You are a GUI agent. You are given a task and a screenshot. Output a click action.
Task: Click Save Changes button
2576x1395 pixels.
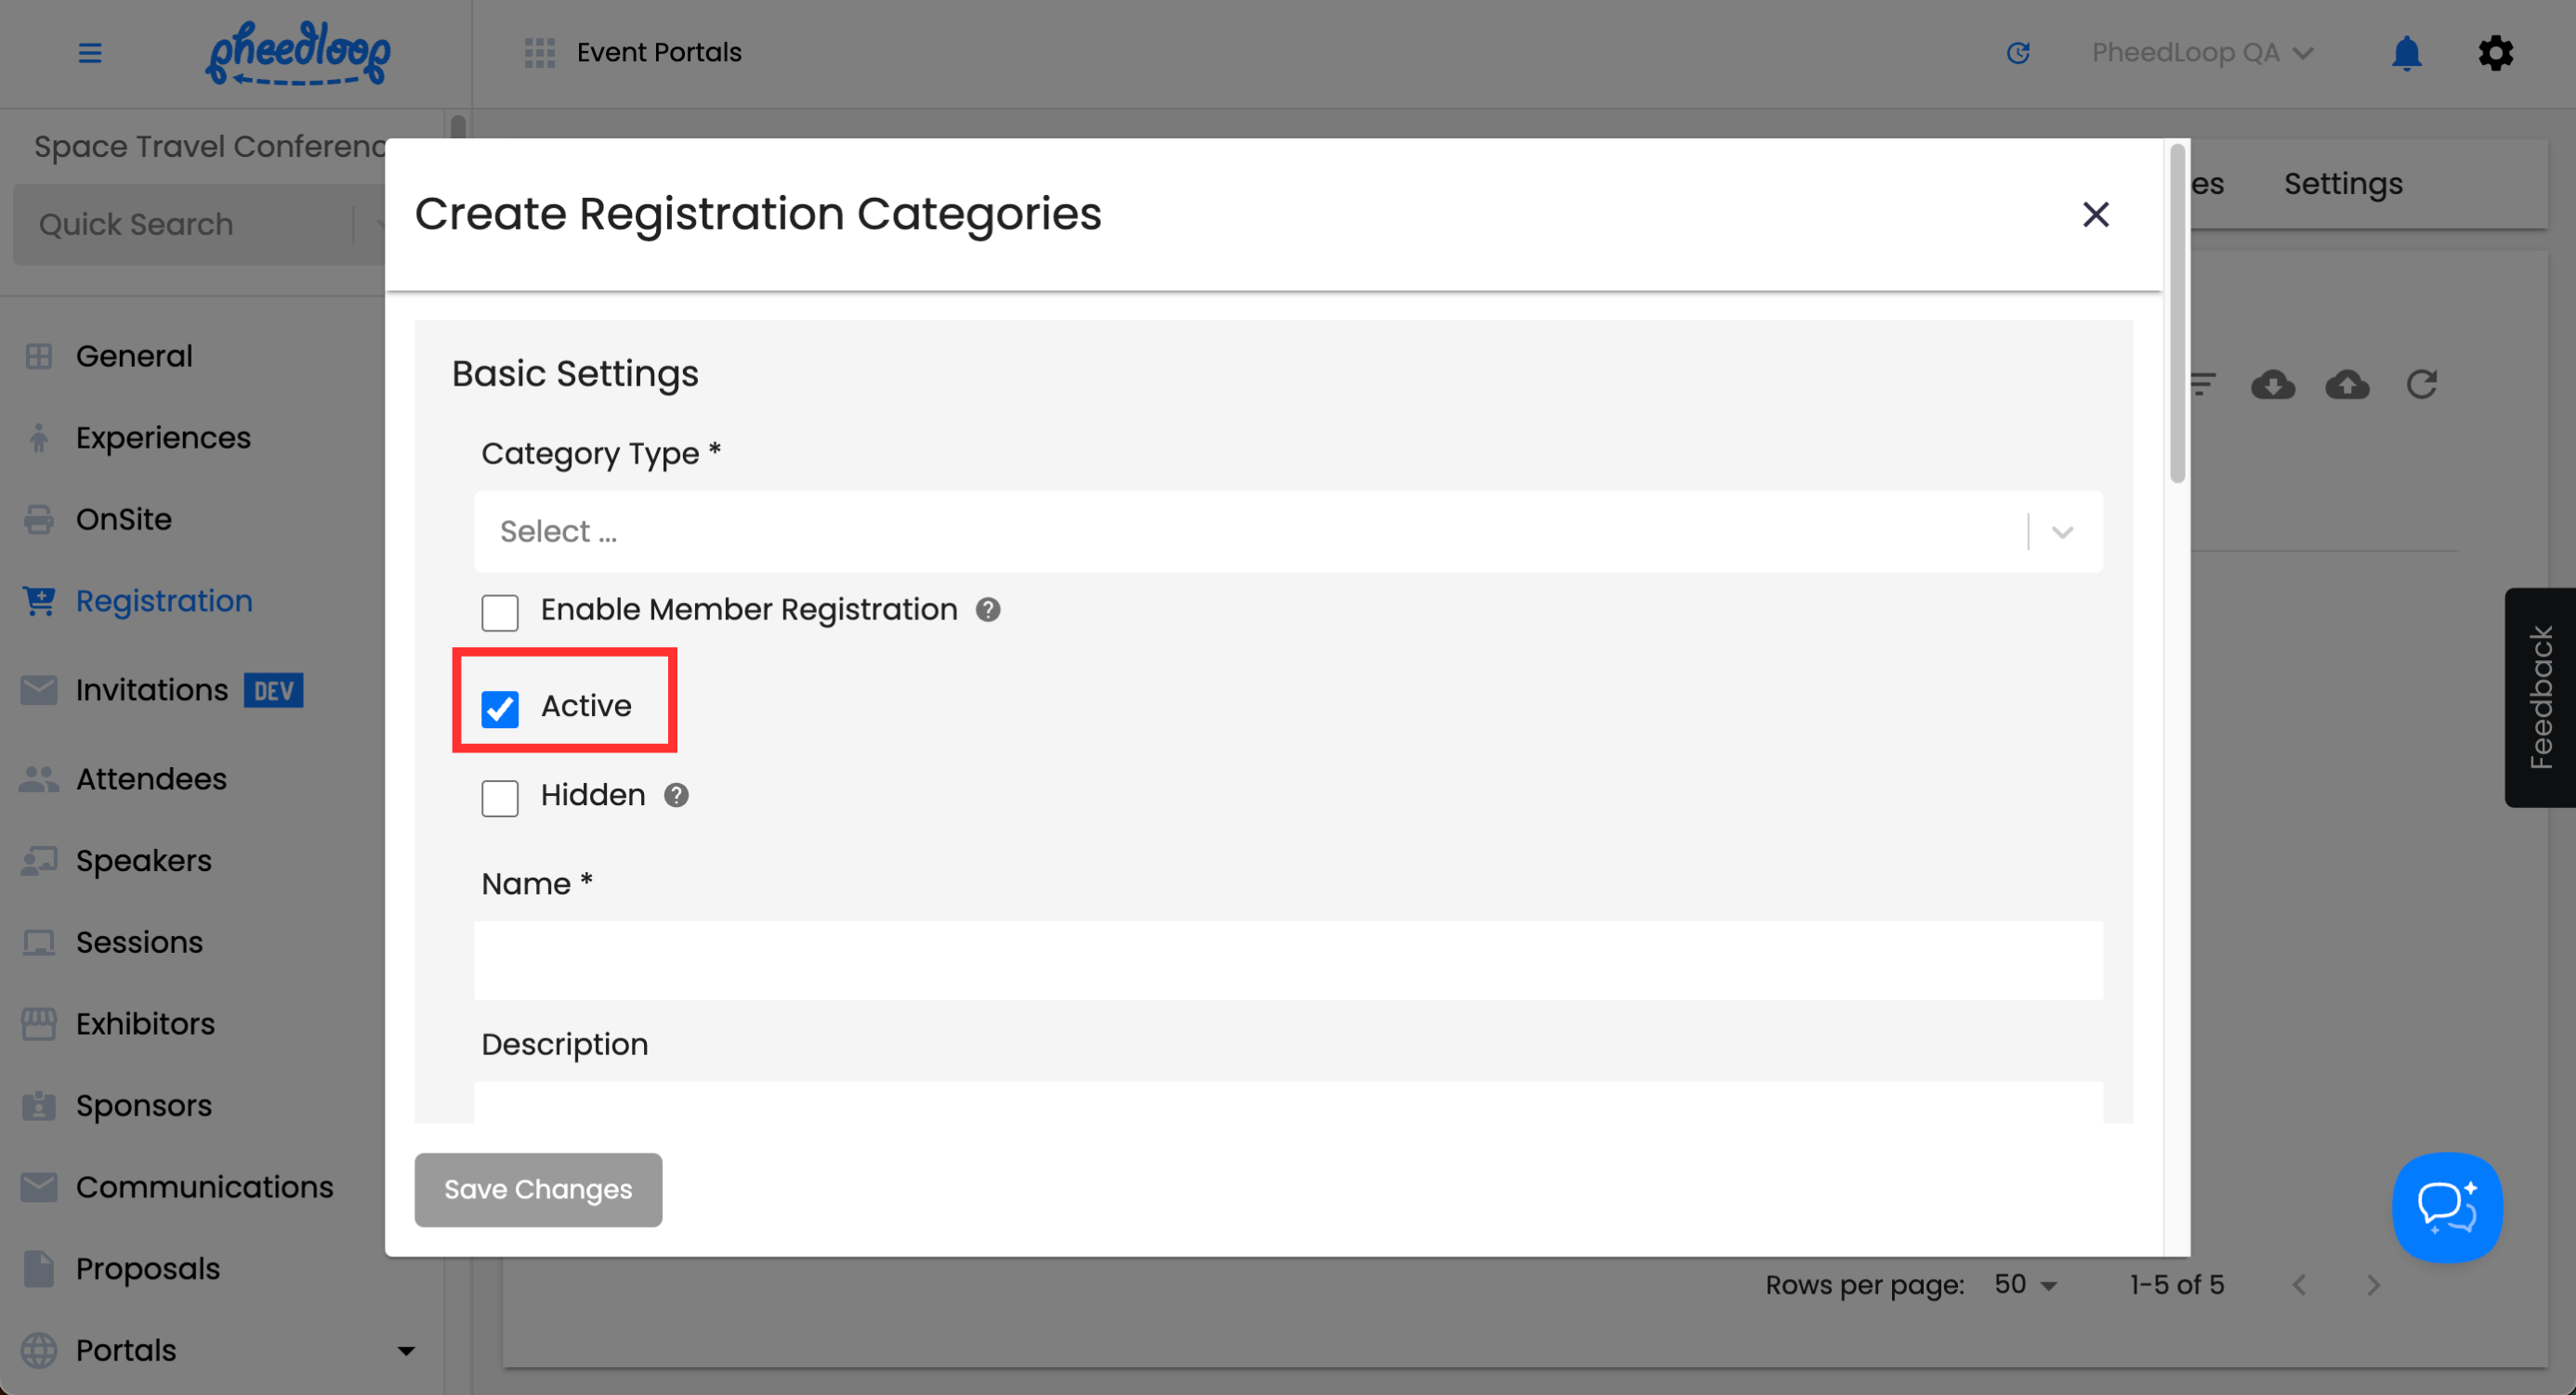538,1190
